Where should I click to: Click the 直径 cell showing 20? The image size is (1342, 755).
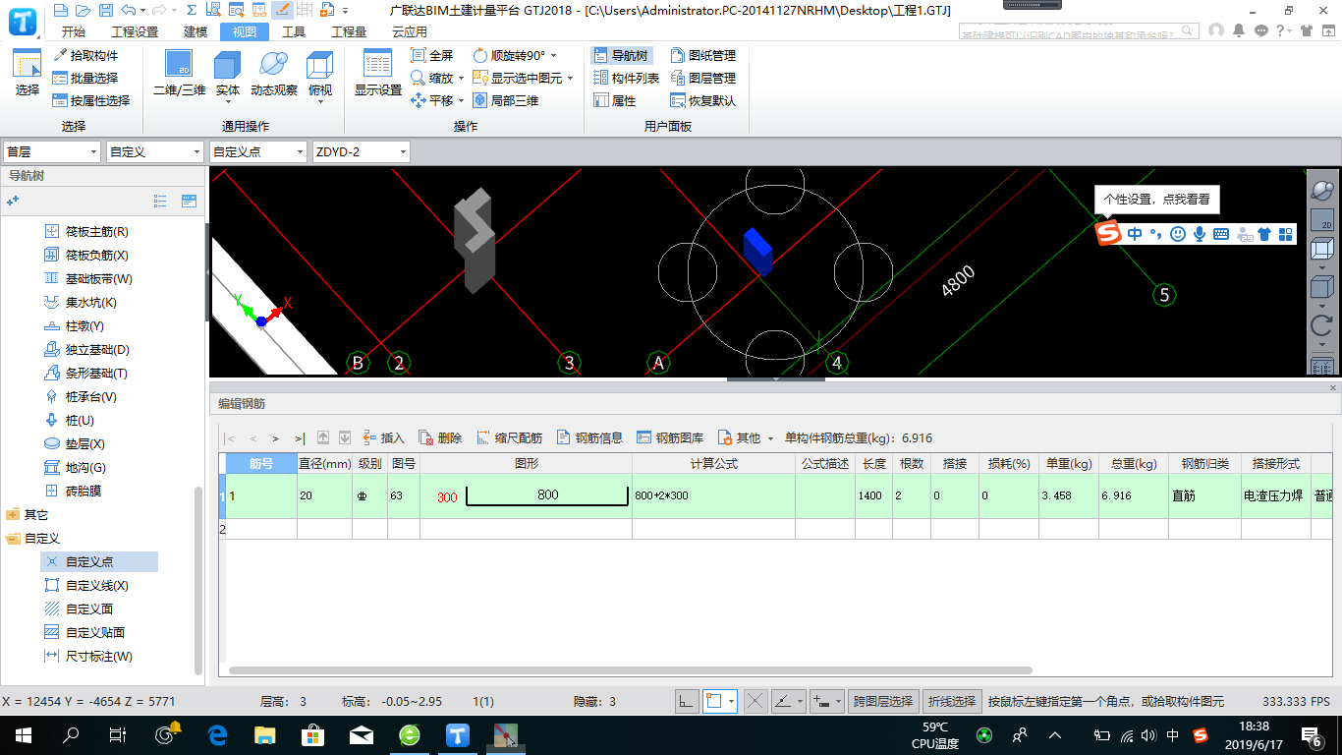[324, 496]
